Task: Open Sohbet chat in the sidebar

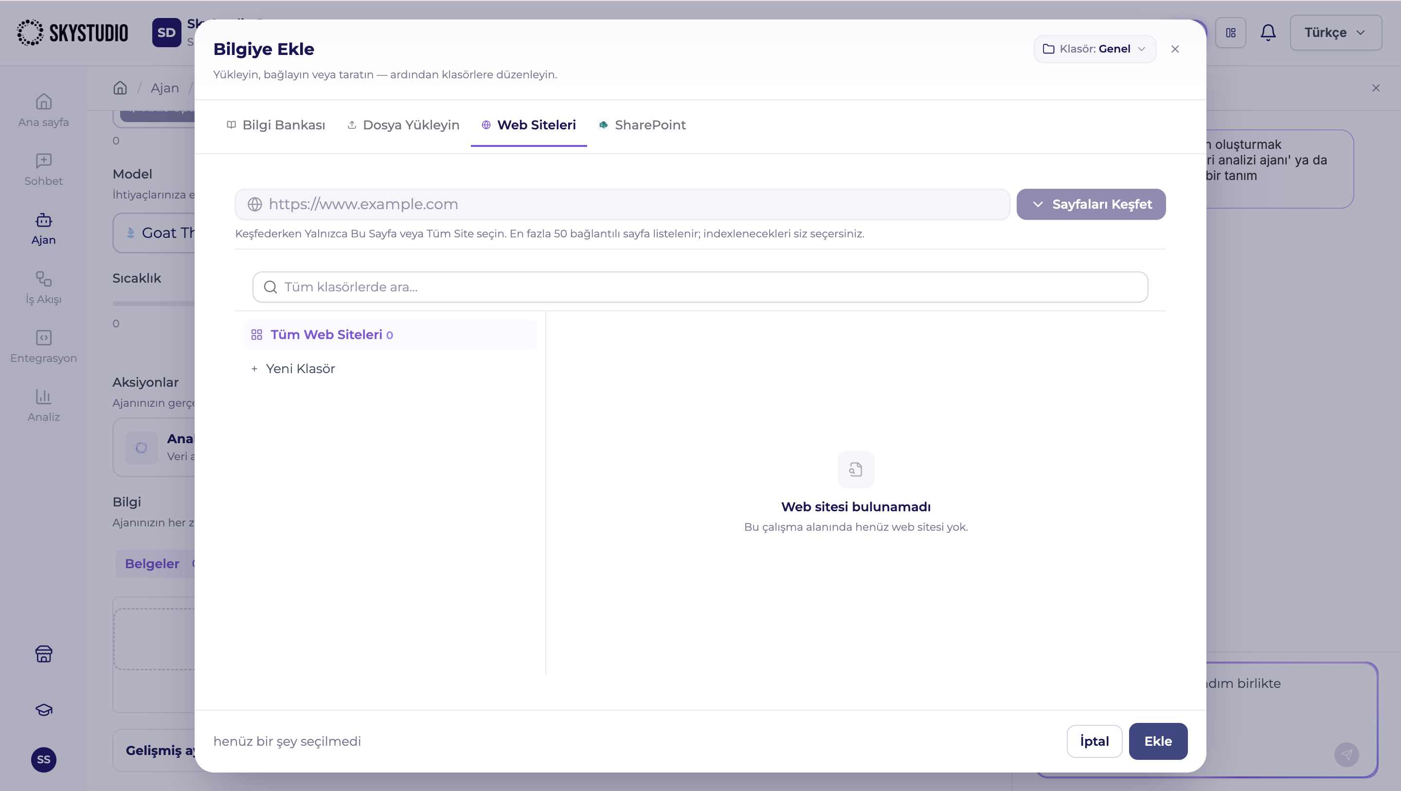Action: pyautogui.click(x=43, y=169)
